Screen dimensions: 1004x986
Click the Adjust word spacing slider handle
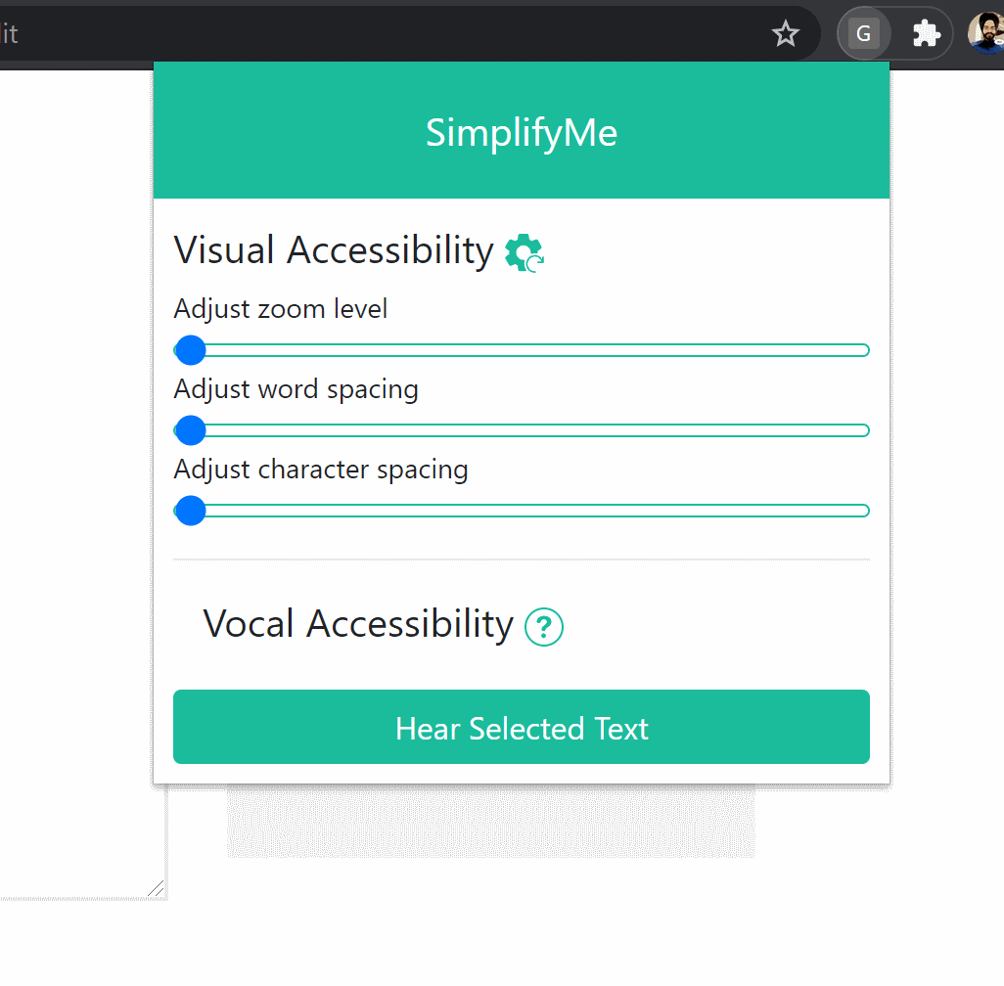coord(190,430)
